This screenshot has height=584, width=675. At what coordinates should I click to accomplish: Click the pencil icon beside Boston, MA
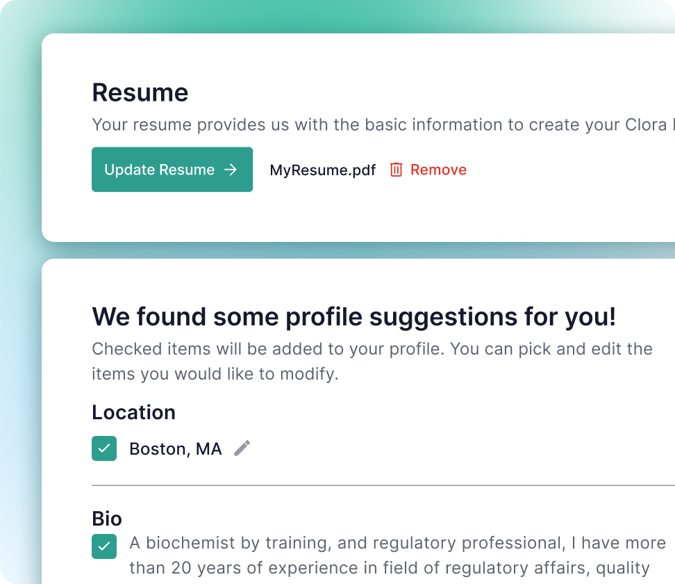coord(242,448)
